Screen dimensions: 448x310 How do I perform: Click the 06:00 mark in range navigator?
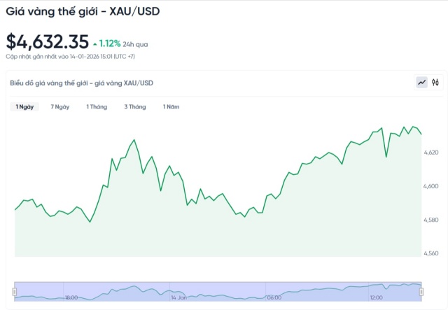(274, 297)
